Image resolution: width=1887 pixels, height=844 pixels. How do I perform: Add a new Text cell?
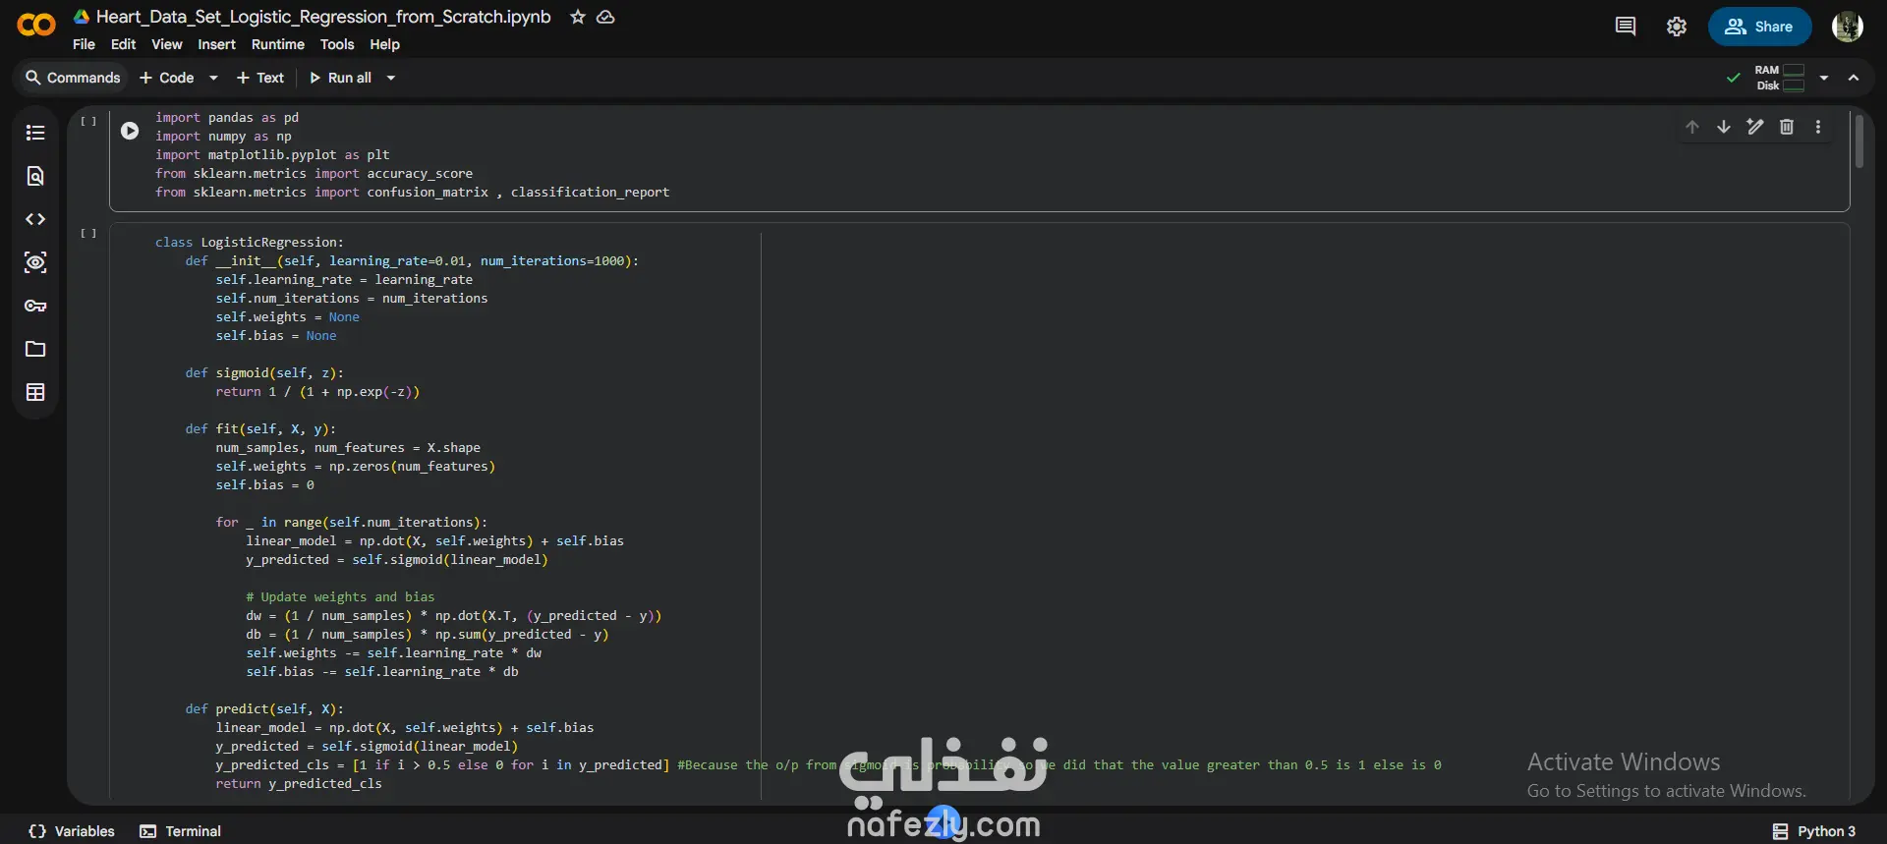[x=260, y=78]
